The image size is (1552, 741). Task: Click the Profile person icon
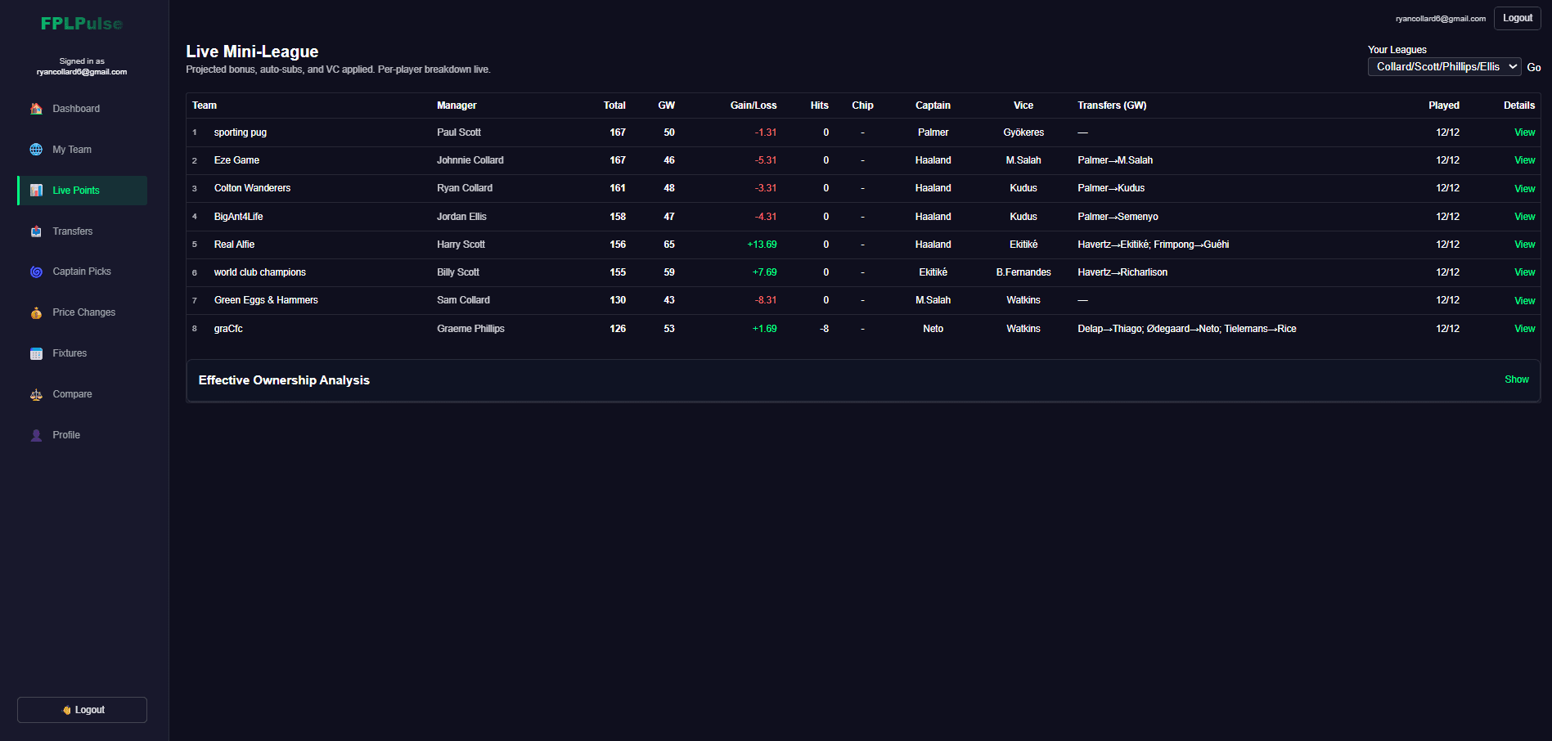pyautogui.click(x=36, y=435)
